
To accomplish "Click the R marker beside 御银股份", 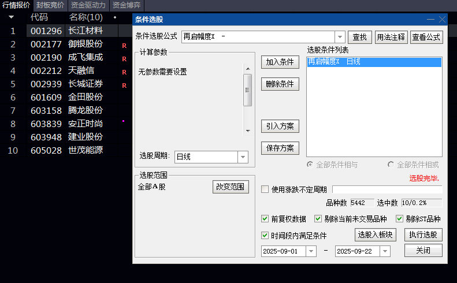I will click(x=124, y=46).
